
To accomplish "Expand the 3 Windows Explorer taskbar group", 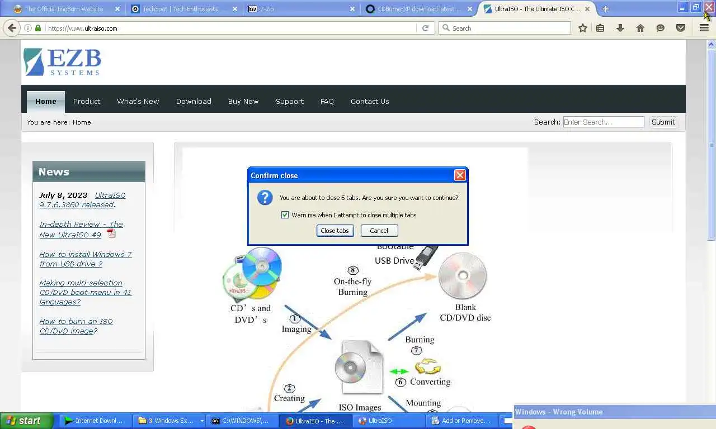I will coord(169,421).
